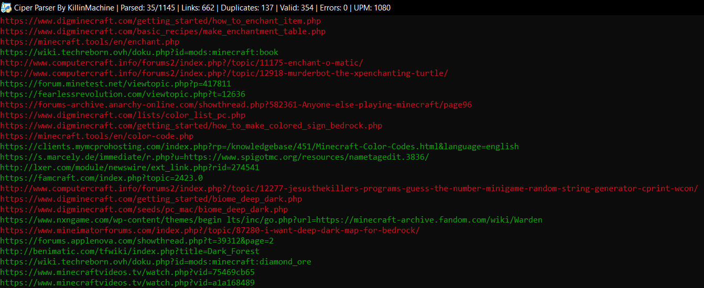Open the minecraftvideos watch vid=75469cb65 link
The width and height of the screenshot is (704, 288).
point(127,272)
